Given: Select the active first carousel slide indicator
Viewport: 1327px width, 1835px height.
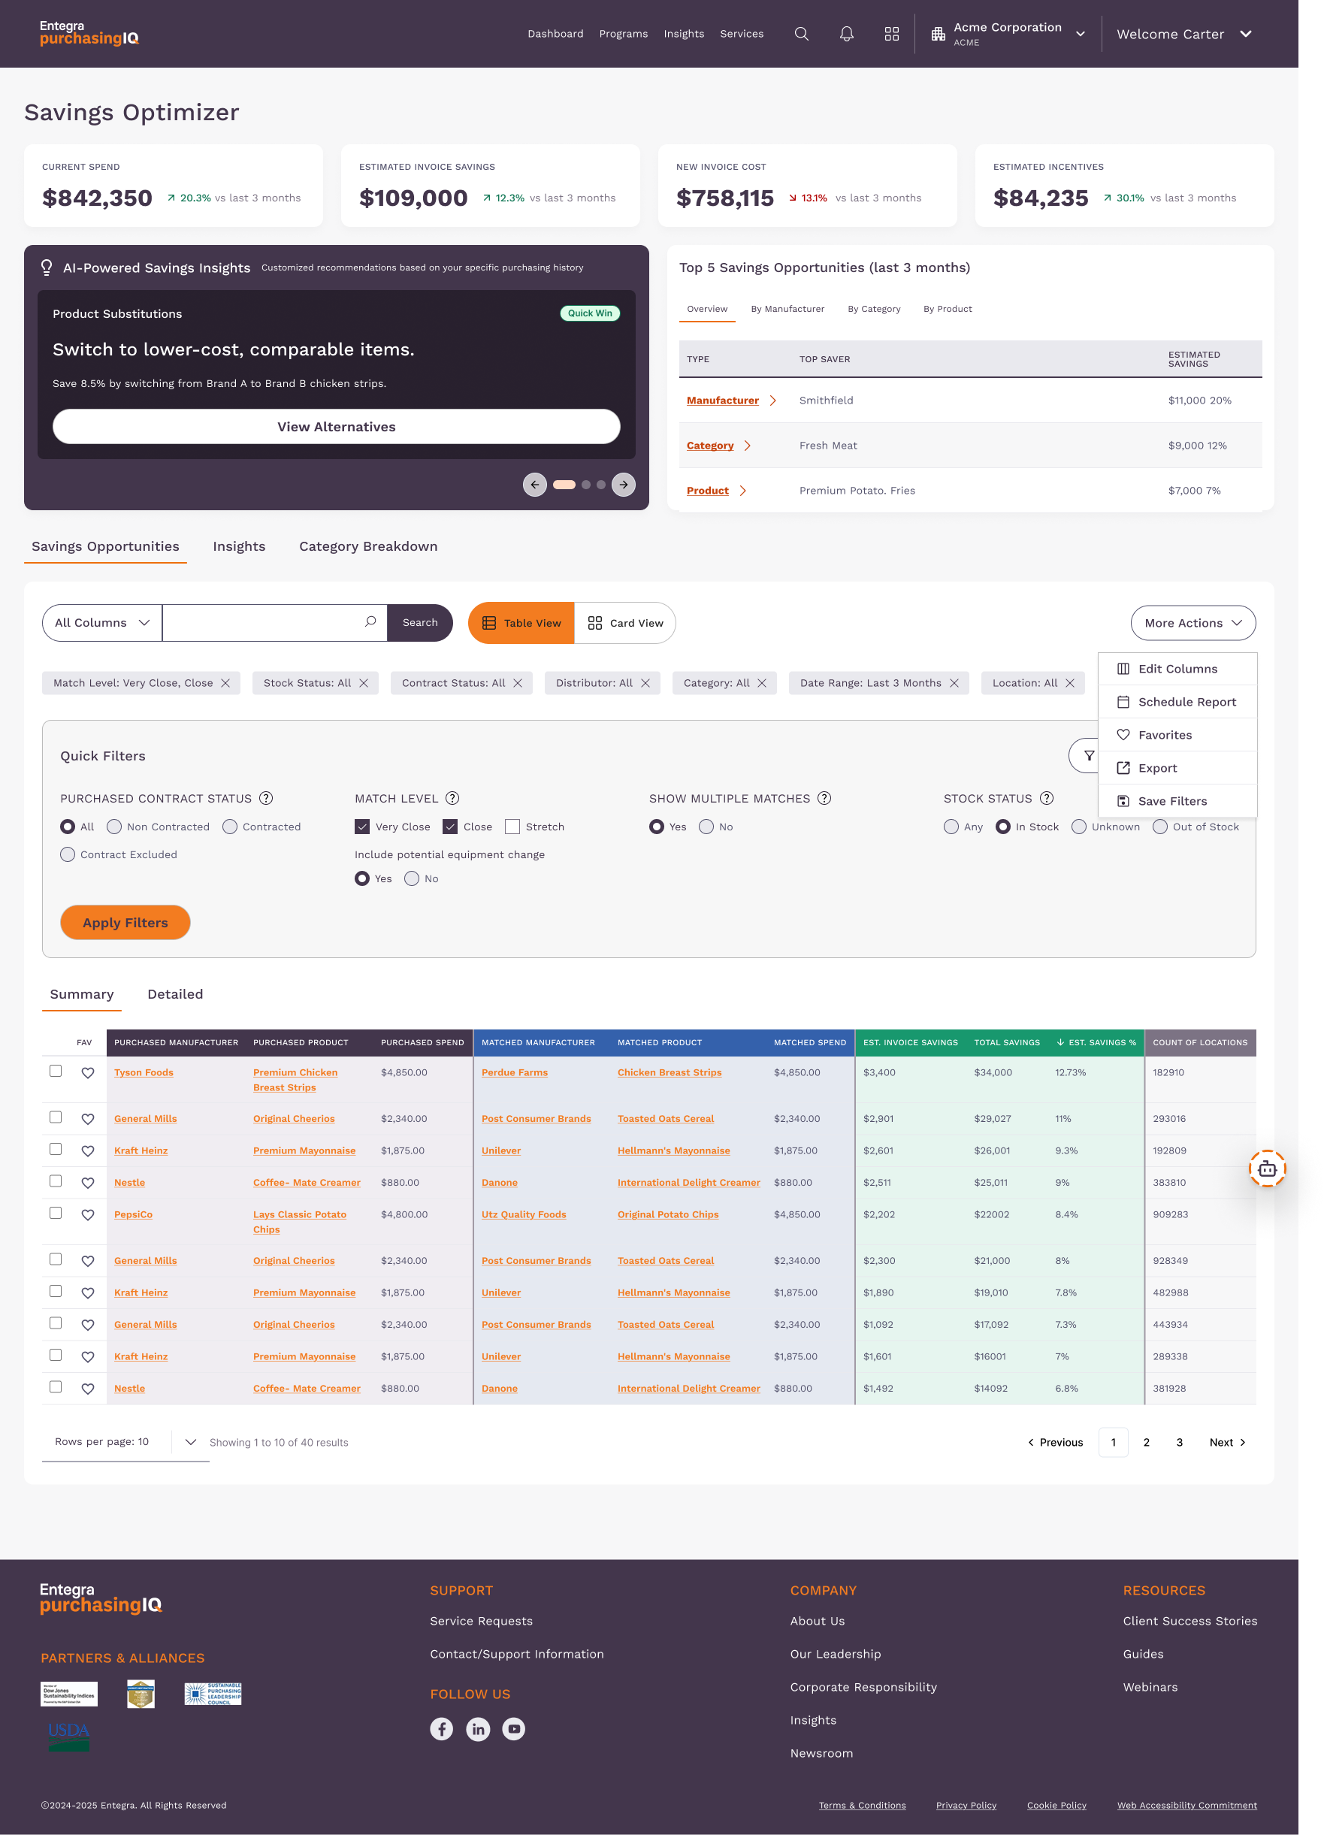Looking at the screenshot, I should click(564, 485).
